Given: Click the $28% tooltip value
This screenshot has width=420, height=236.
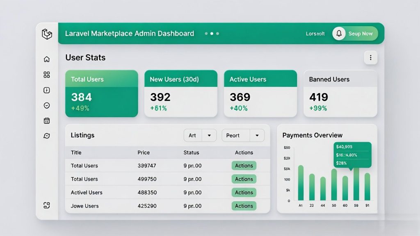Looking at the screenshot, I should click(342, 163).
